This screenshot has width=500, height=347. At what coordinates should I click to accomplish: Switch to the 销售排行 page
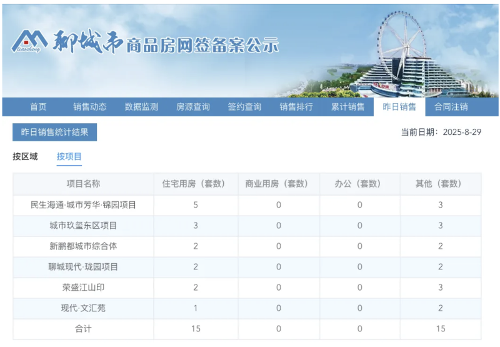click(296, 107)
